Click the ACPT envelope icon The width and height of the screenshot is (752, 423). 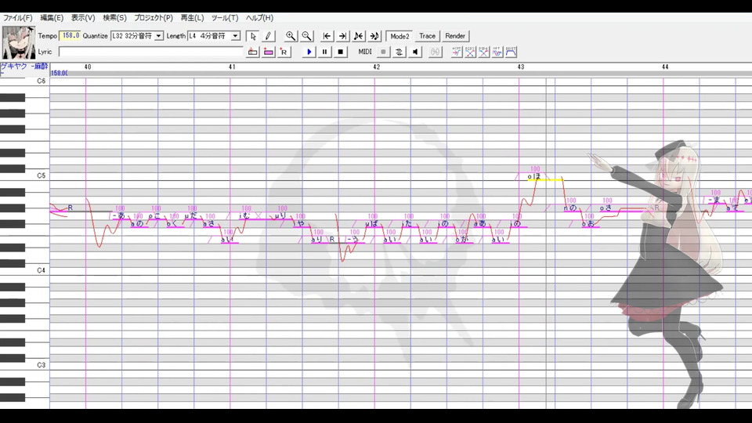click(457, 52)
